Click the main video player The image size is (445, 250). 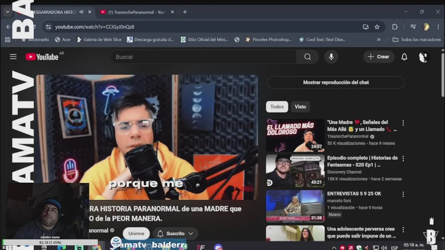pos(147,137)
